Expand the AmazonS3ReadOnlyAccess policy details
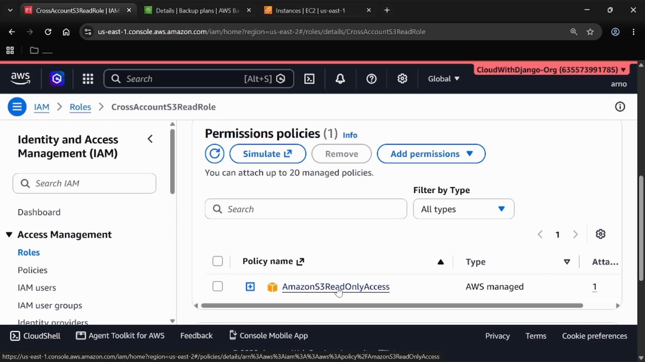This screenshot has height=362, width=645. (x=250, y=287)
